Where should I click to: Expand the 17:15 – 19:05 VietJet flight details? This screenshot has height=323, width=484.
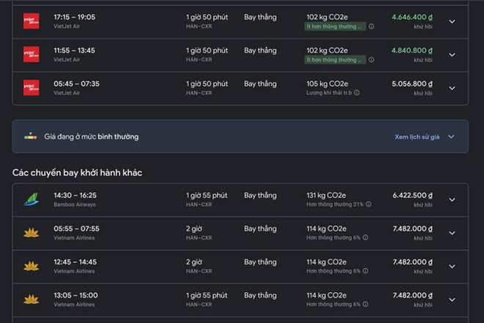452,21
